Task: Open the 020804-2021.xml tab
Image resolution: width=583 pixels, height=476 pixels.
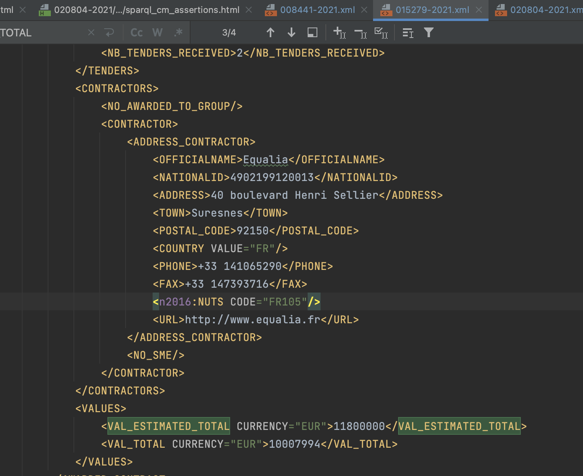Action: coord(545,10)
